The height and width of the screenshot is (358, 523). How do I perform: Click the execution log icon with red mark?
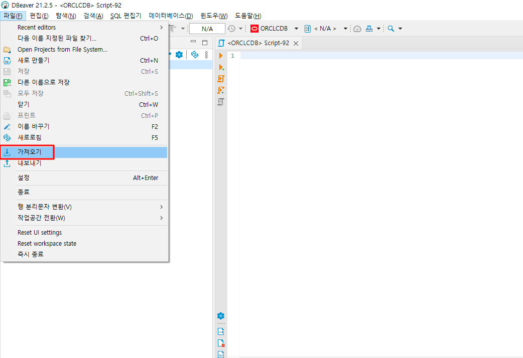coord(221,343)
